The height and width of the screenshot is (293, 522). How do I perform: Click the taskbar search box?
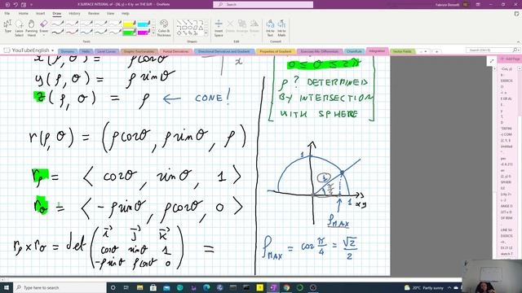[x=60, y=287]
